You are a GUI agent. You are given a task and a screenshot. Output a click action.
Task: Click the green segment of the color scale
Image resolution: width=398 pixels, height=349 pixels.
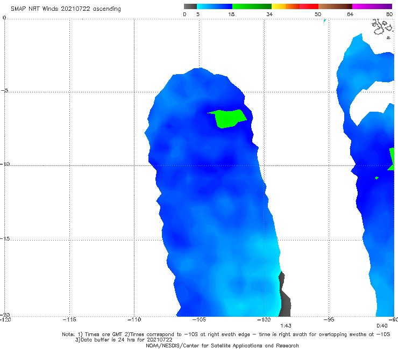(x=252, y=6)
